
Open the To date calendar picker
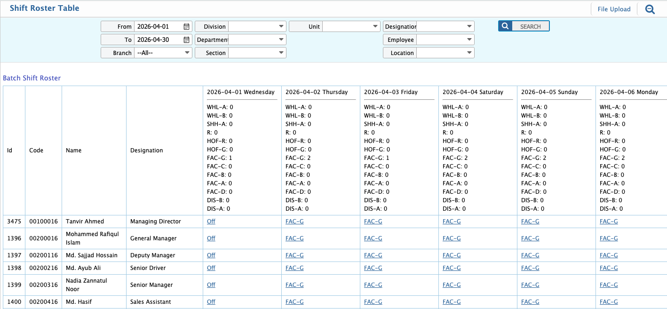pos(187,40)
